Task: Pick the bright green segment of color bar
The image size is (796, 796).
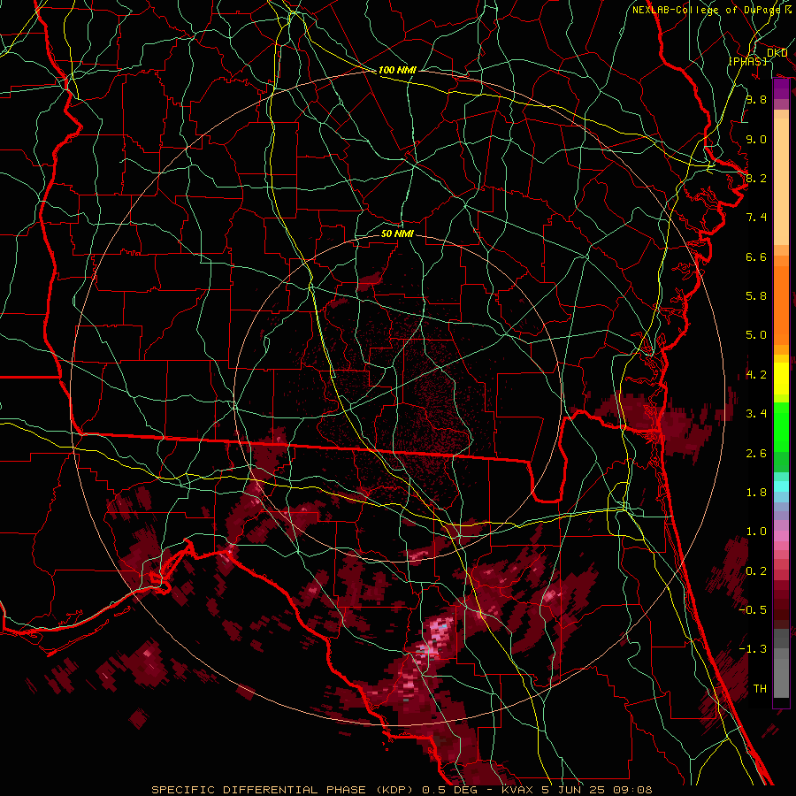Action: 781,427
